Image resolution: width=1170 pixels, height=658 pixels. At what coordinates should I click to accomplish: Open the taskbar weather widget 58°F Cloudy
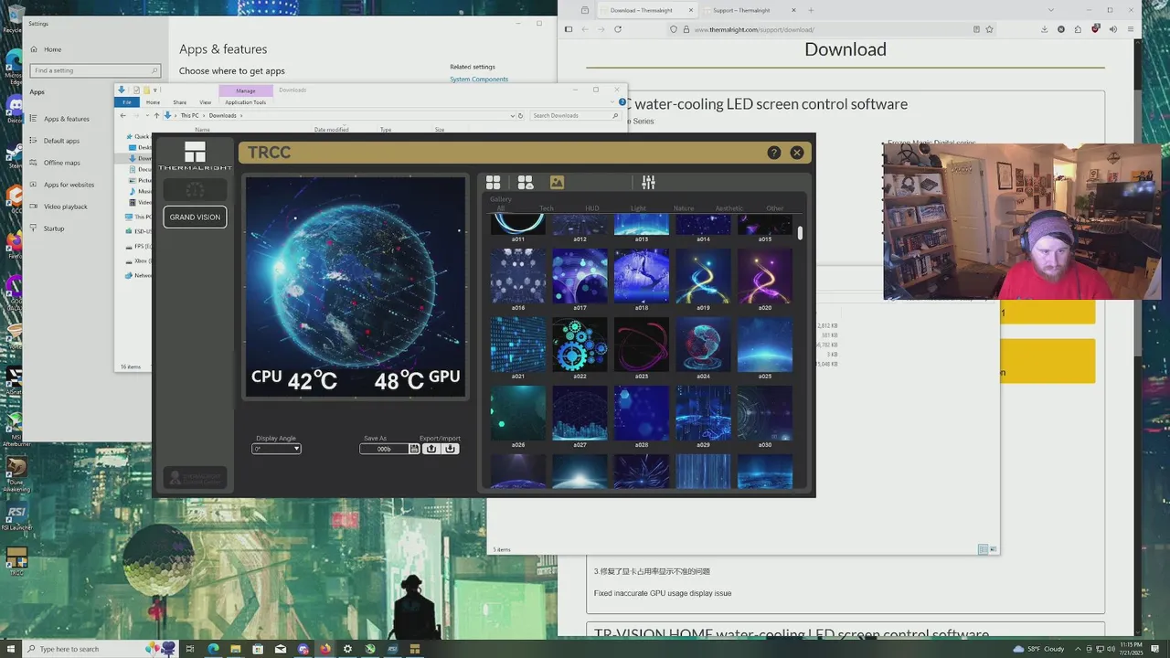pyautogui.click(x=1039, y=649)
